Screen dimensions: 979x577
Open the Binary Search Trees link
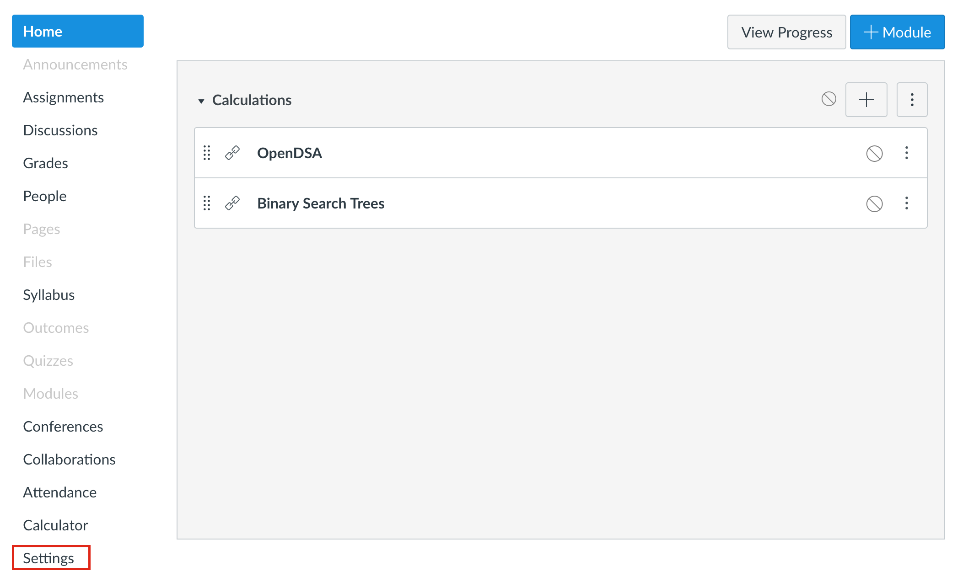pos(321,203)
